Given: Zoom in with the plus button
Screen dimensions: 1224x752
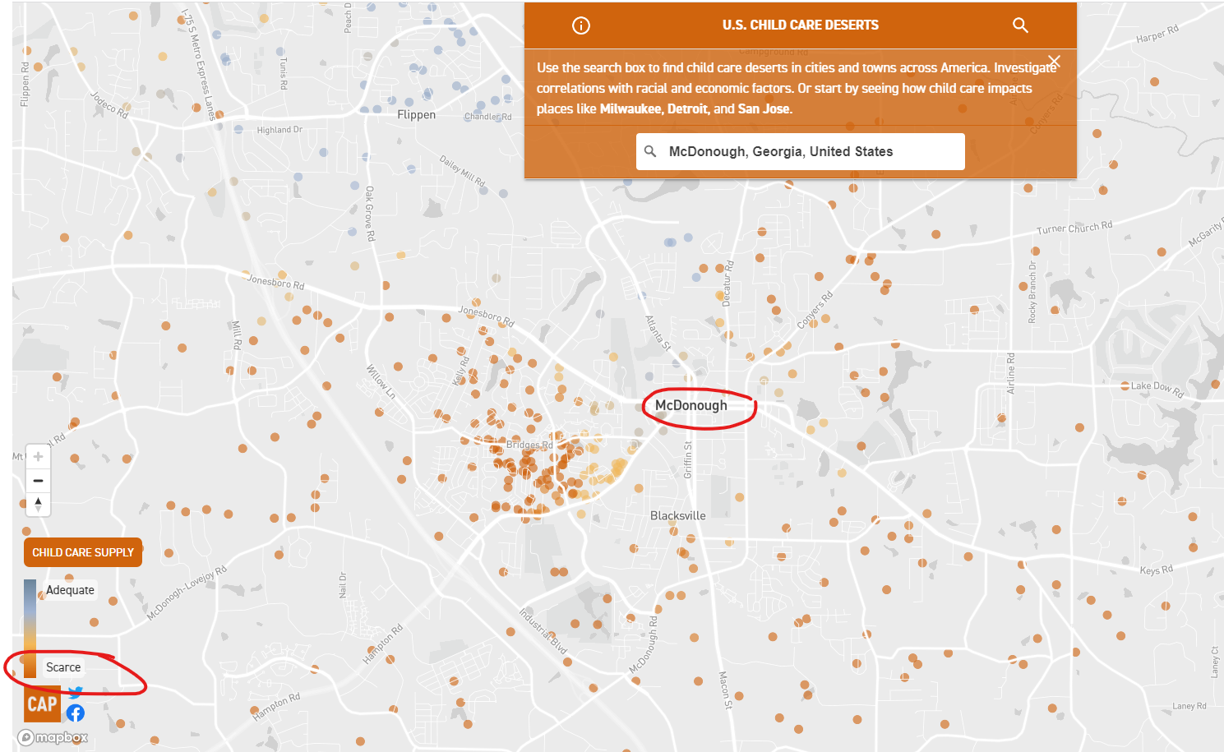Looking at the screenshot, I should (x=38, y=457).
